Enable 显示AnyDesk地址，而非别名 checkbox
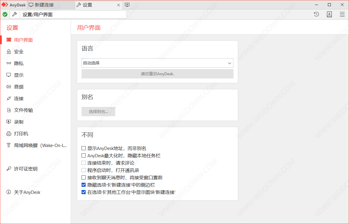This screenshot has height=224, width=349. (84, 148)
